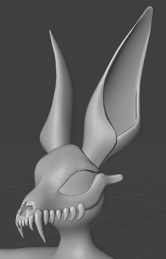Select the spike protruding behind the eye socket
The height and width of the screenshot is (259, 166).
point(114,178)
